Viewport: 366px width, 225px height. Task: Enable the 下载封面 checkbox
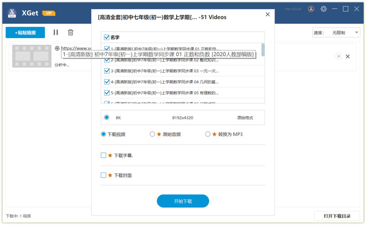pyautogui.click(x=103, y=175)
